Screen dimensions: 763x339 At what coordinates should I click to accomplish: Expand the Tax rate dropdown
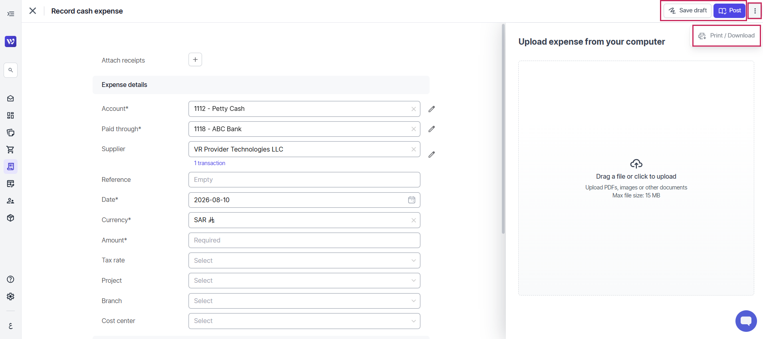tap(304, 260)
